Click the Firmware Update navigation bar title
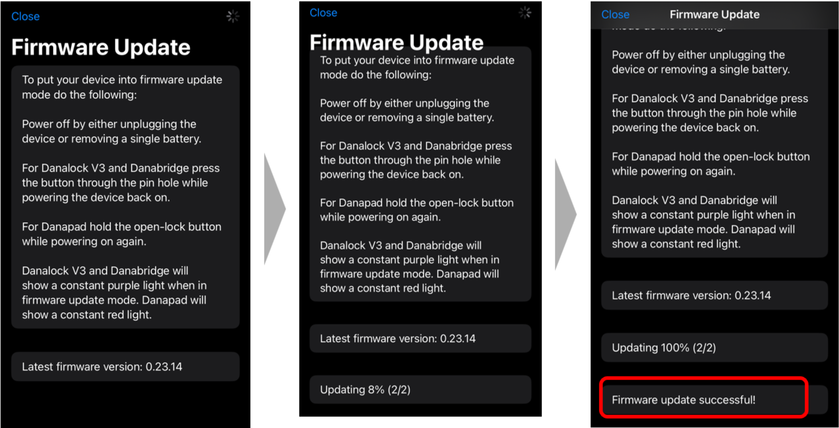 pyautogui.click(x=714, y=14)
